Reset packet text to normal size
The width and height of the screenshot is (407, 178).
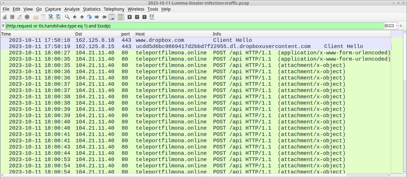click(x=144, y=17)
